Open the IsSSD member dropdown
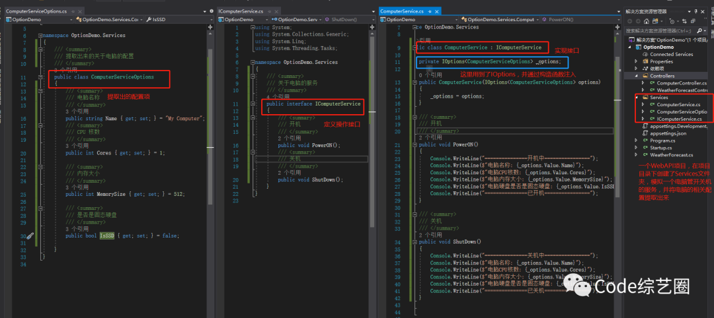714x318 pixels. pyautogui.click(x=179, y=20)
